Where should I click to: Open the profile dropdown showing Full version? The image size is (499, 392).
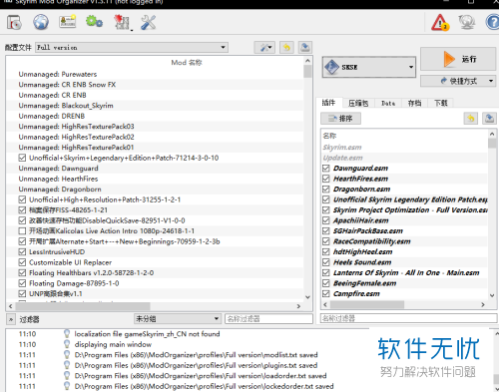tap(132, 48)
